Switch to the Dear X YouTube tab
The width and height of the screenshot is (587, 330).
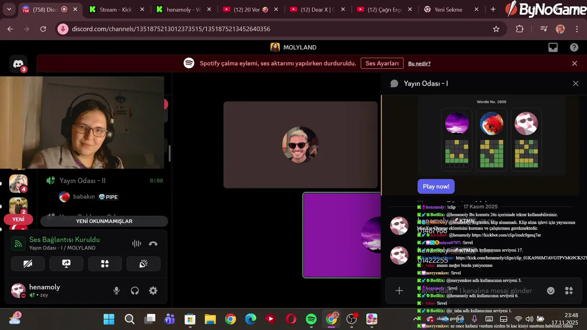click(x=317, y=9)
